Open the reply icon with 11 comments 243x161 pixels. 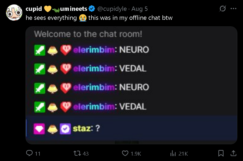coord(29,153)
